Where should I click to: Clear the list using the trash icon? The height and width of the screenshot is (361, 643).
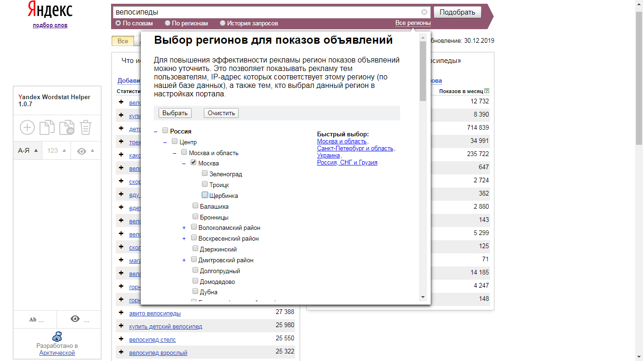click(87, 127)
